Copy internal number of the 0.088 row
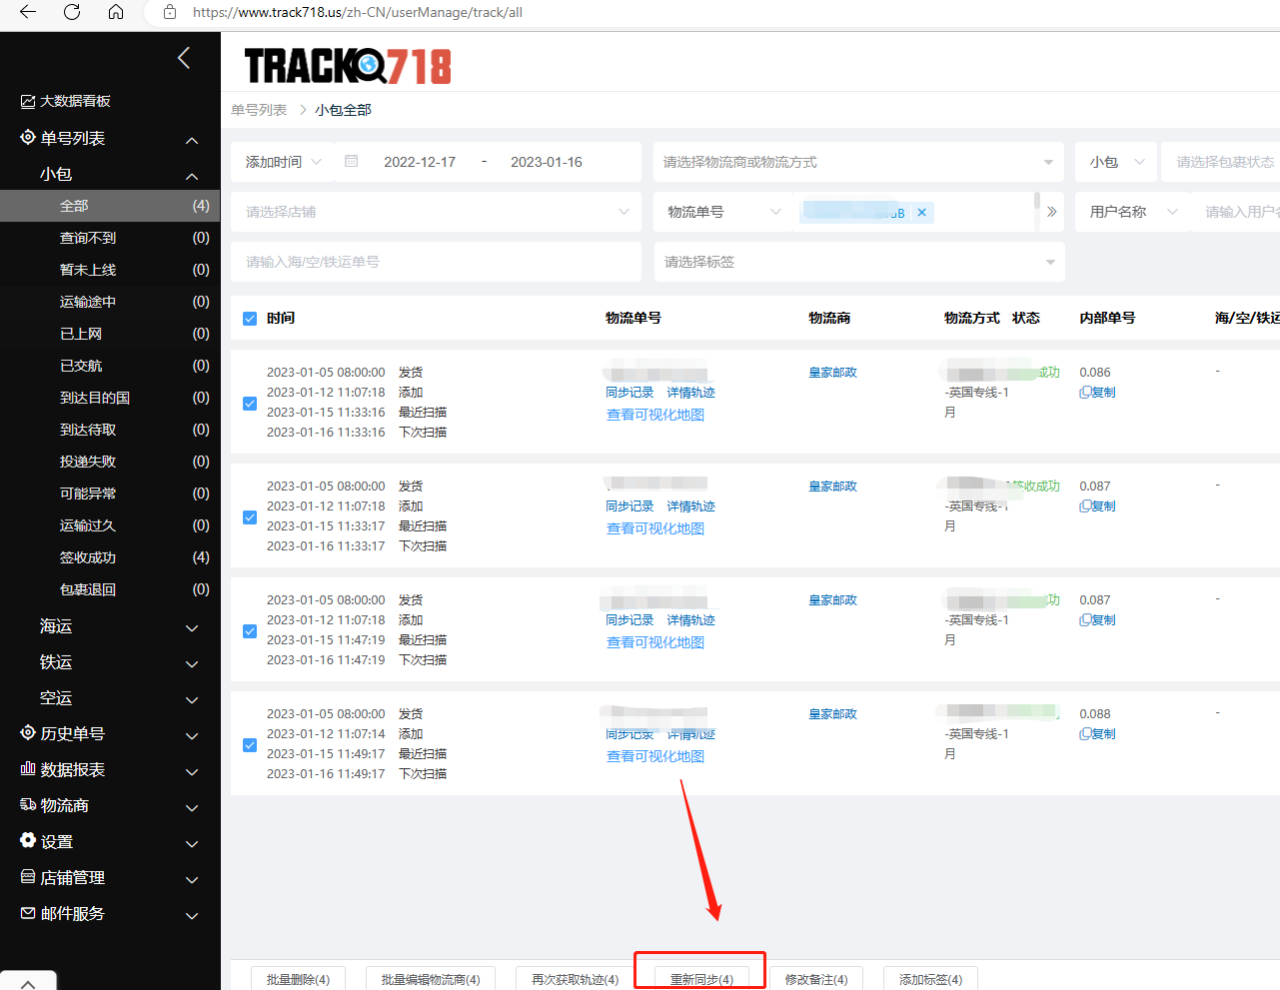 (1097, 734)
